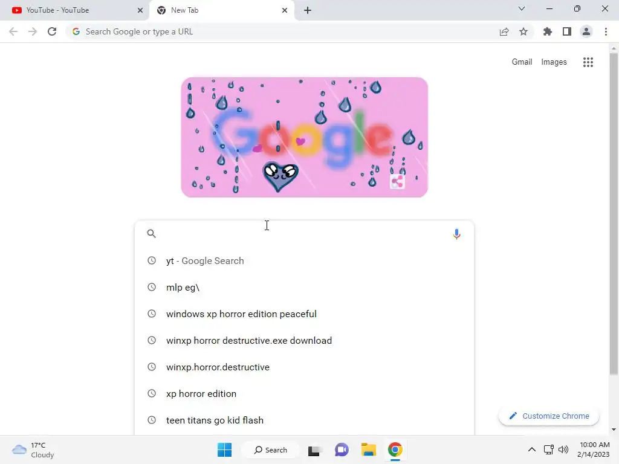619x464 pixels.
Task: Open File Explorer from the taskbar
Action: (369, 449)
